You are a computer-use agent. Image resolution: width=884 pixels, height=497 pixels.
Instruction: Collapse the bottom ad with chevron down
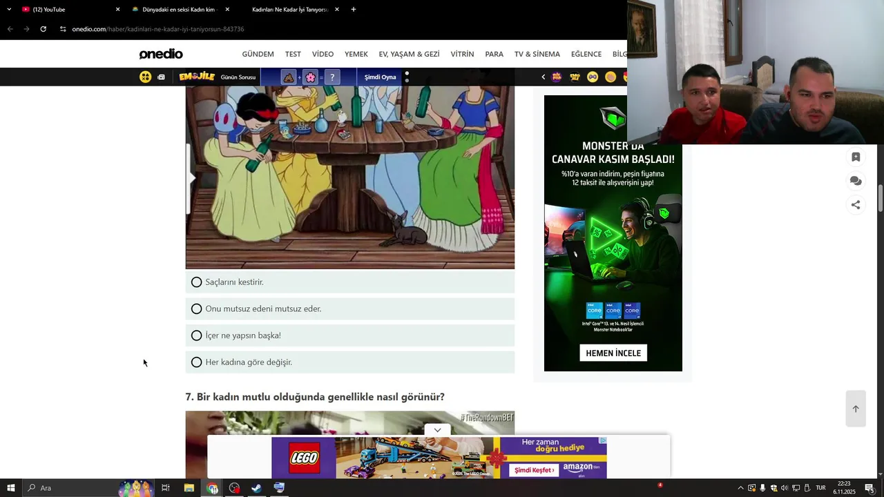coord(437,430)
